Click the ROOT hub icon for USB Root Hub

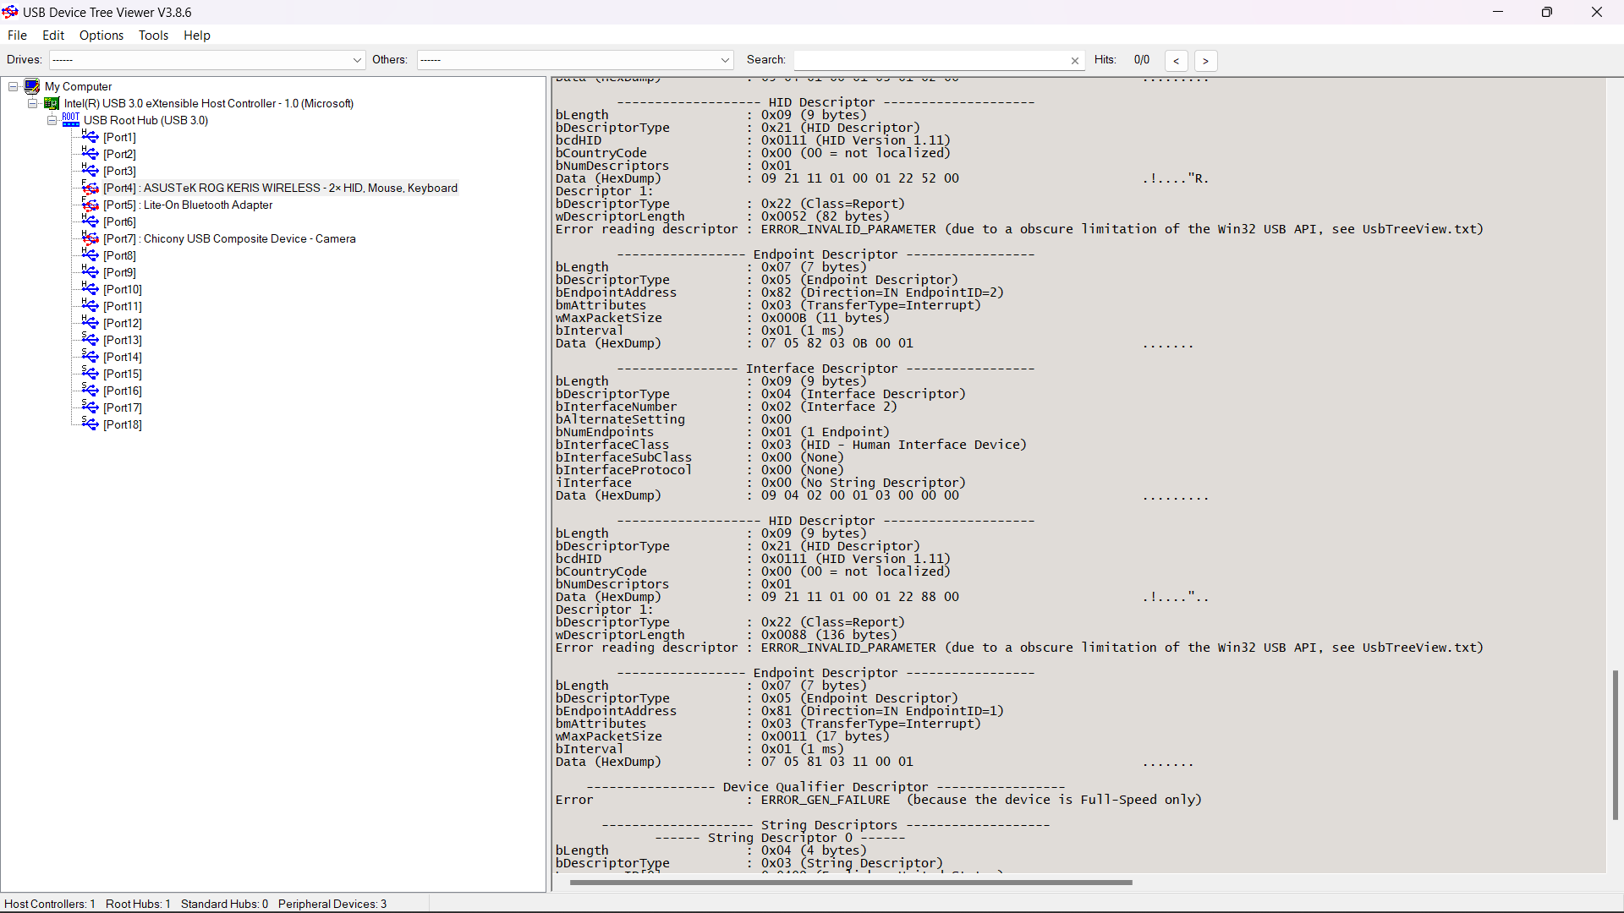coord(71,119)
